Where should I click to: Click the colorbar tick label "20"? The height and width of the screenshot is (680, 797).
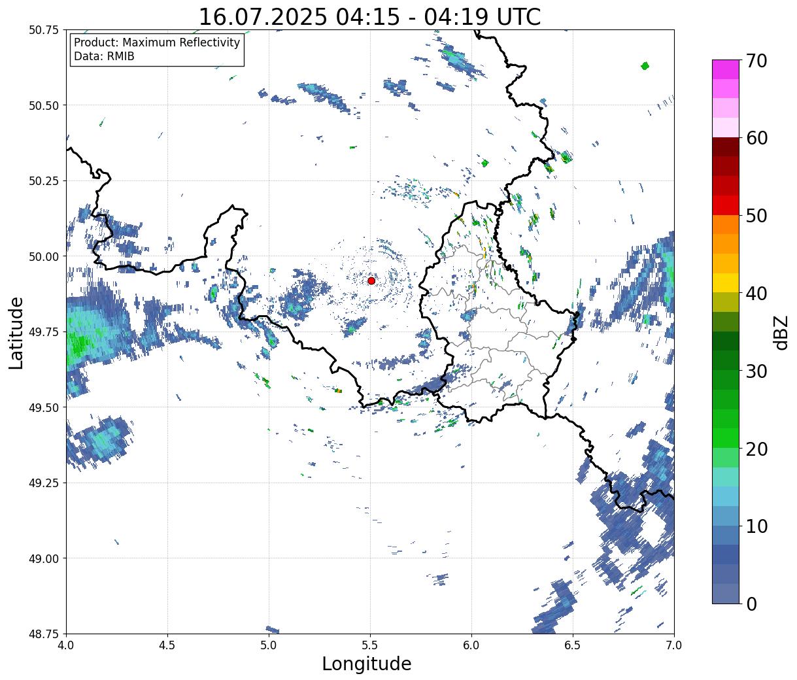pyautogui.click(x=756, y=449)
